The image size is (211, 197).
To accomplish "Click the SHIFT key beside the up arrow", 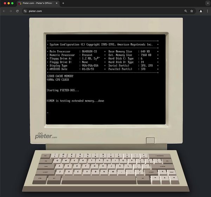I will (151, 172).
